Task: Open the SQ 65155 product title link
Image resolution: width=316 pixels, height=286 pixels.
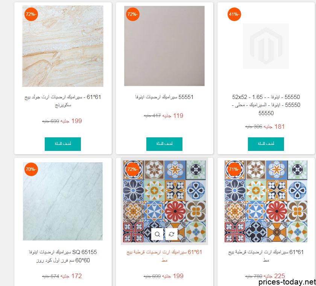Action: pyautogui.click(x=63, y=256)
